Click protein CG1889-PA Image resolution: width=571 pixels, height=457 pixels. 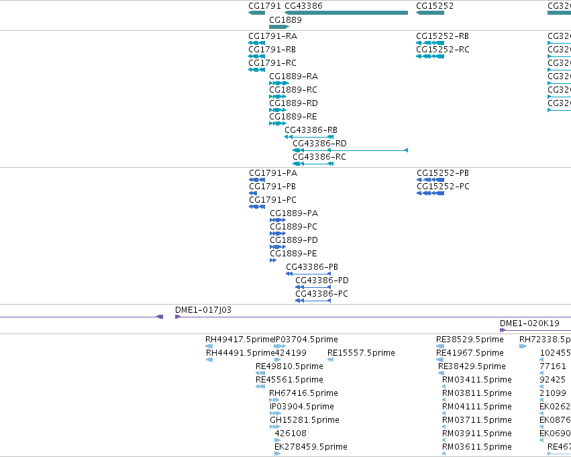coord(294,213)
